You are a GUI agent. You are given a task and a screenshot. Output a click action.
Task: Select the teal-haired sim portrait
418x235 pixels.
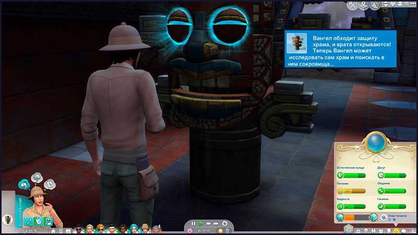coord(134,229)
